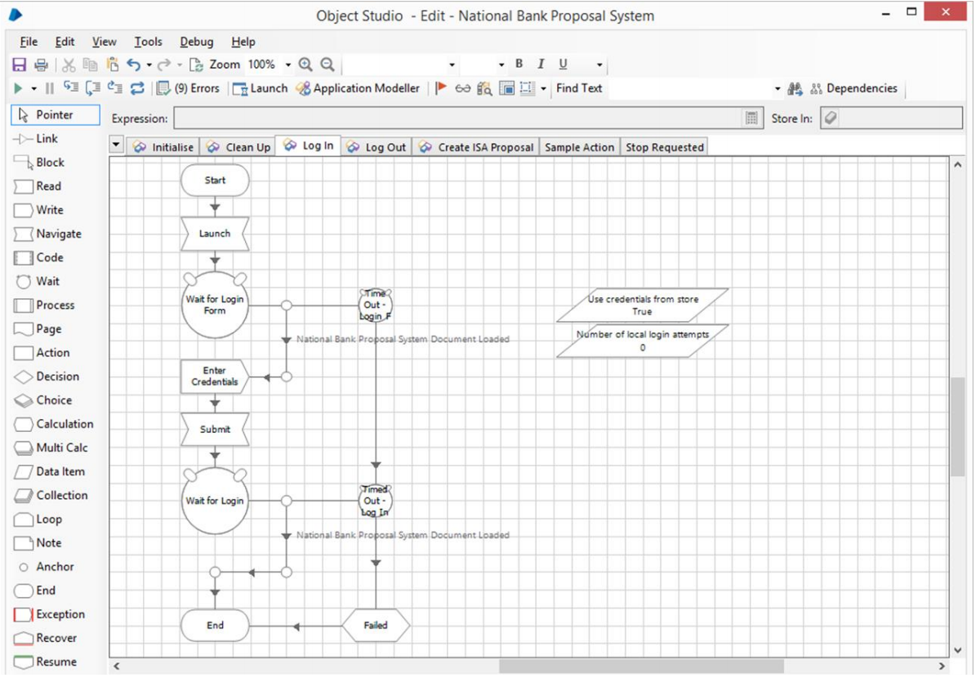Click the Step Over debug icon
Screen dimensions: 976x682
click(93, 88)
